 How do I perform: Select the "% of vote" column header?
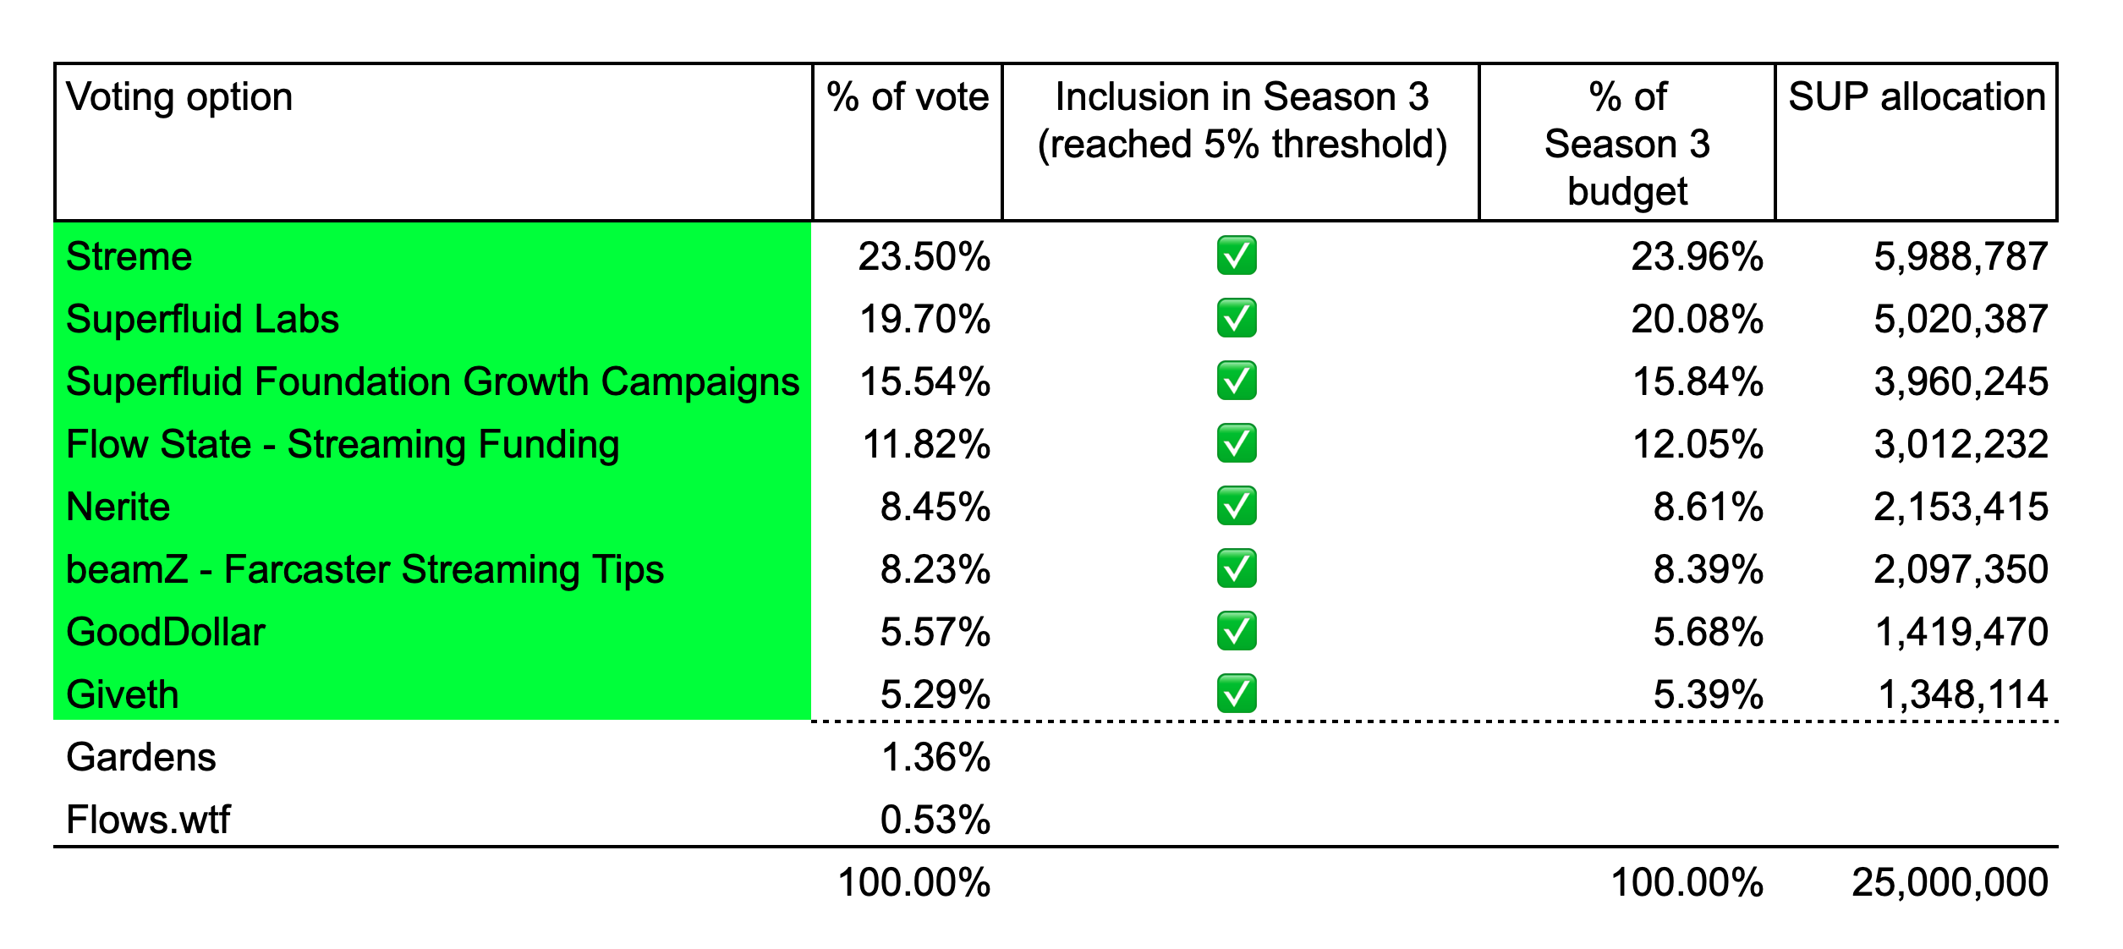click(x=907, y=96)
